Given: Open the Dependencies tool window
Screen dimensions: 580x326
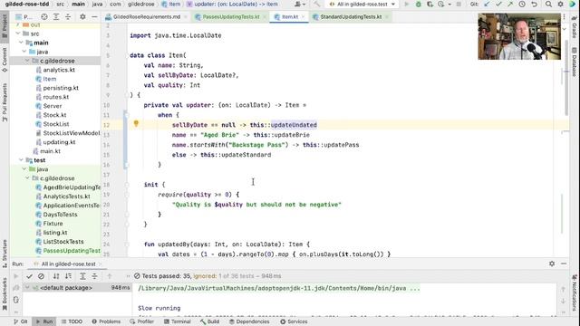Looking at the screenshot, I should click(250, 321).
